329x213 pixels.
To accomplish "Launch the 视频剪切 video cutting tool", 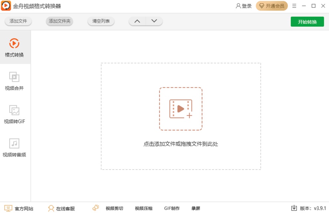I will point(113,208).
